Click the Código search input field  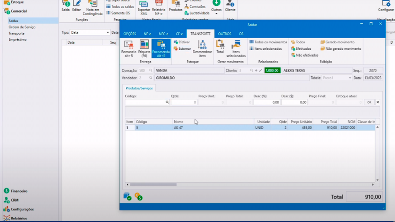pos(145,103)
